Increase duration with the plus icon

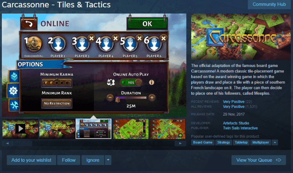tap(152, 97)
